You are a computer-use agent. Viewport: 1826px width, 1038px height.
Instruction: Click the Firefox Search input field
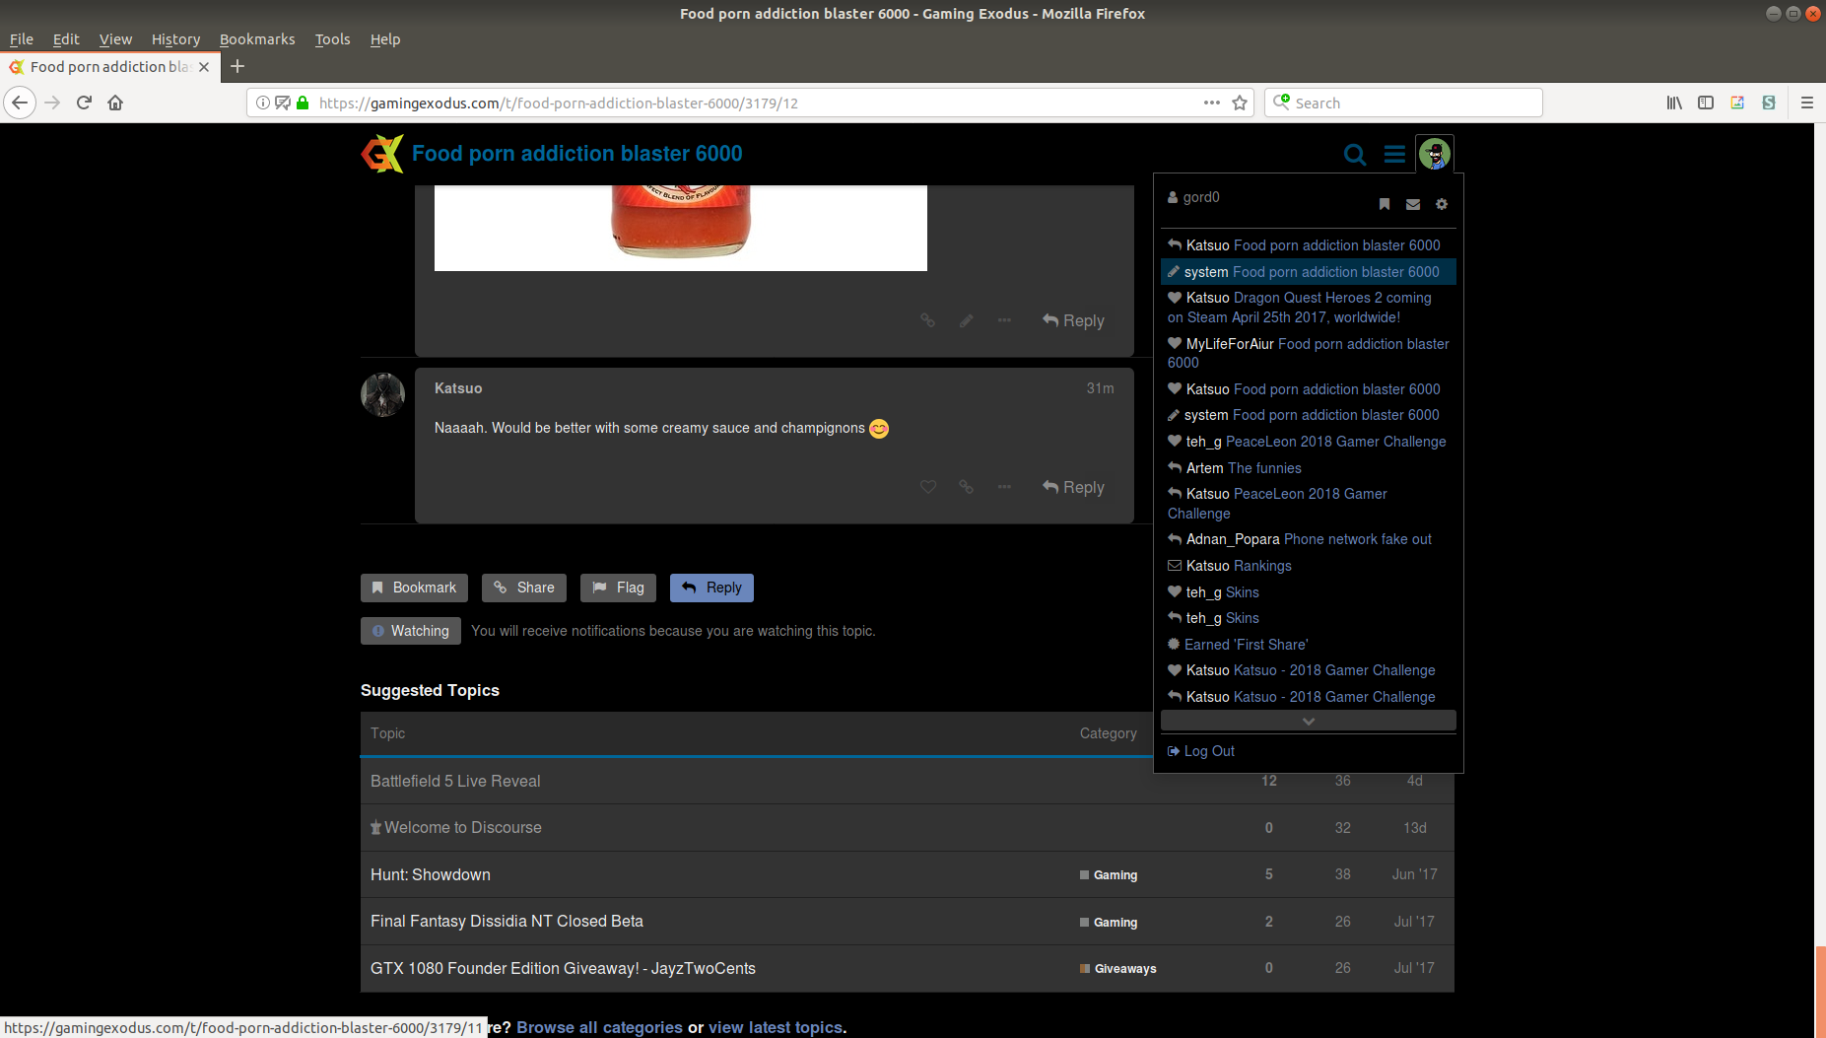tap(1403, 103)
